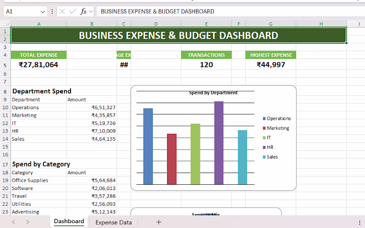Select the ₹7,10,009 HR amount
The height and width of the screenshot is (228, 365).
coord(92,131)
